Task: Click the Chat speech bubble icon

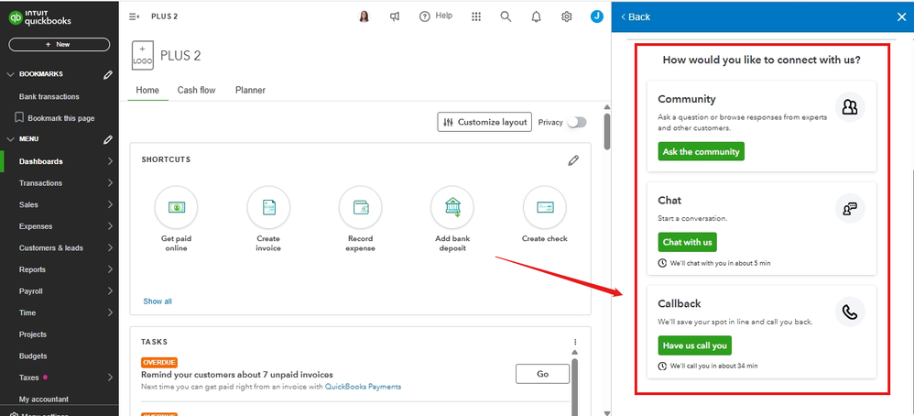Action: pyautogui.click(x=850, y=209)
